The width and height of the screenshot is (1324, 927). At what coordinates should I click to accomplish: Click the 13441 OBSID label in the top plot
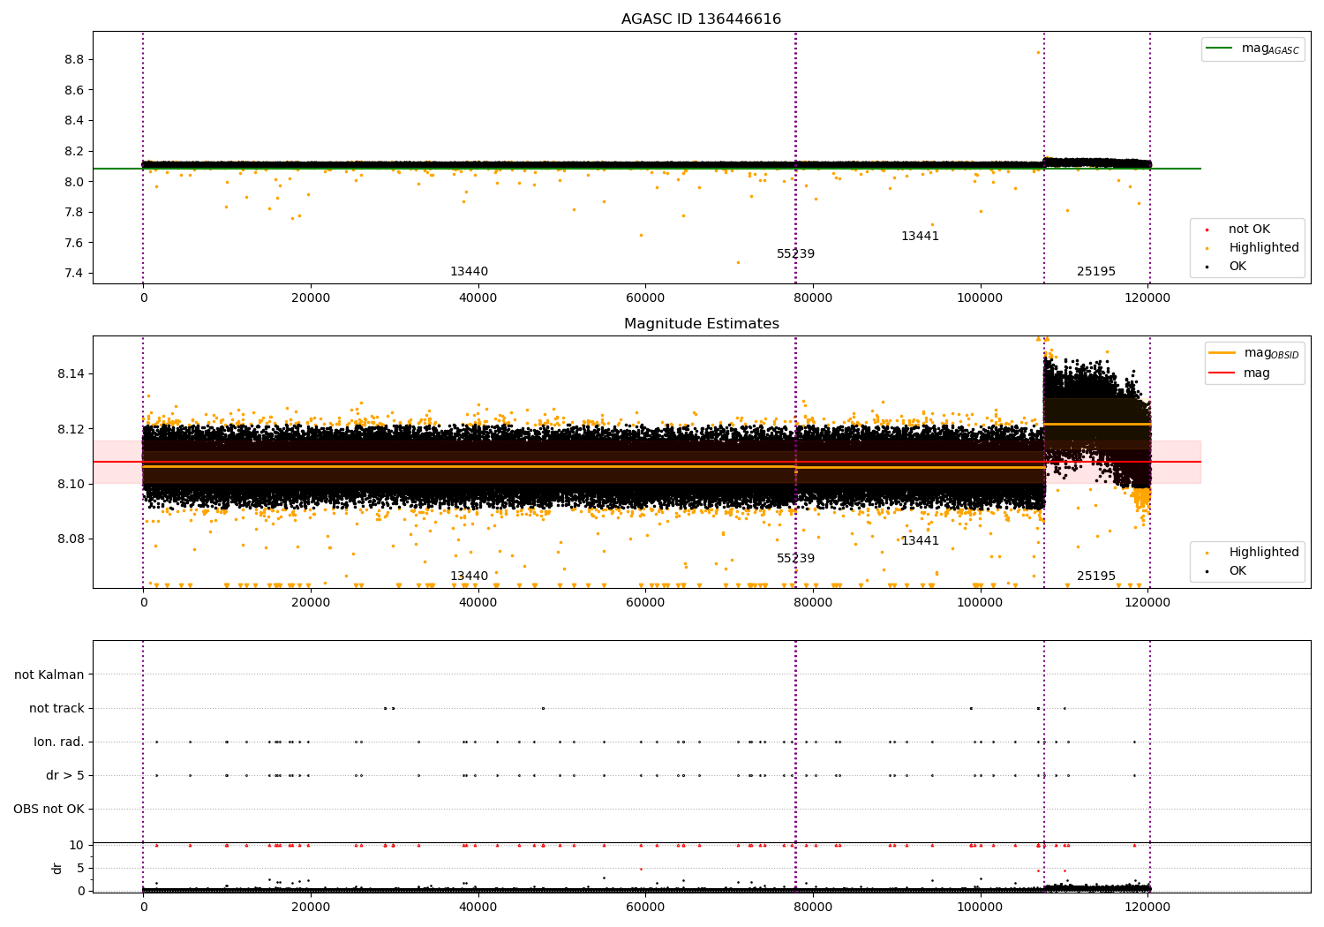click(x=920, y=237)
